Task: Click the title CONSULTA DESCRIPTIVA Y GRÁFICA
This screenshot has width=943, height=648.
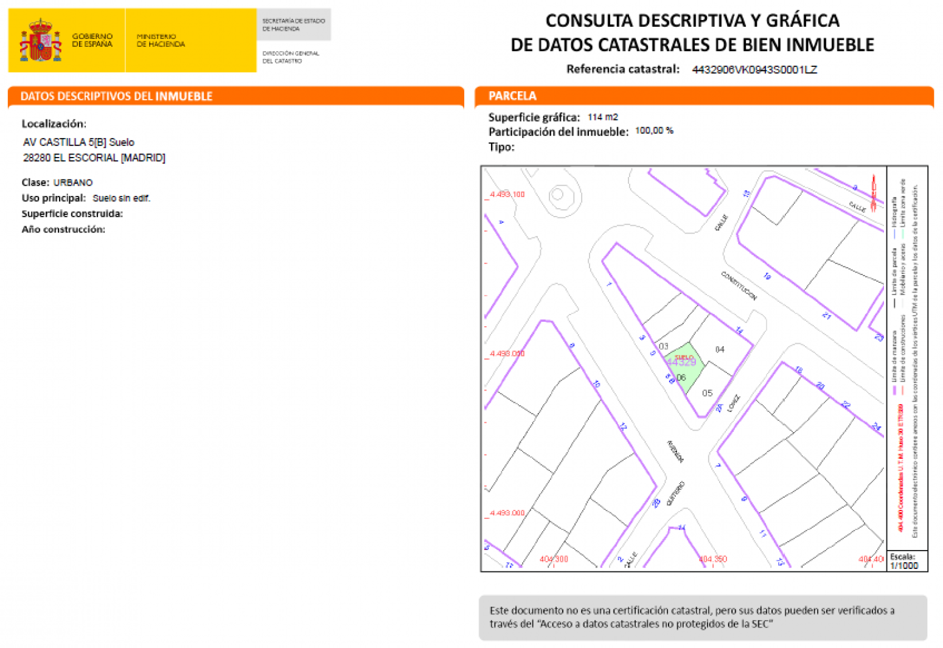Action: click(x=692, y=21)
